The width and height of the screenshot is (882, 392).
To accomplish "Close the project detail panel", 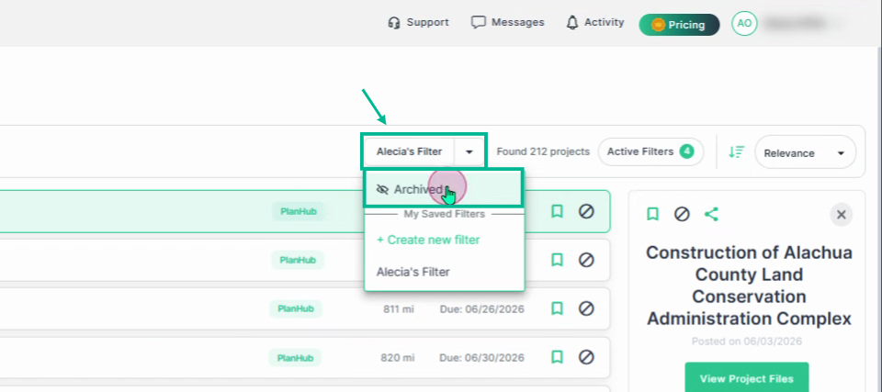I will click(x=841, y=215).
